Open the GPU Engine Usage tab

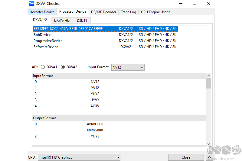tap(155, 12)
